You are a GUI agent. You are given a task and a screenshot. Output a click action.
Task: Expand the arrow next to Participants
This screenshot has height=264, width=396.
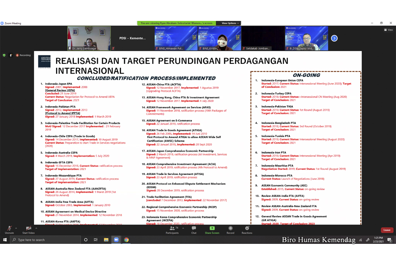183,228
